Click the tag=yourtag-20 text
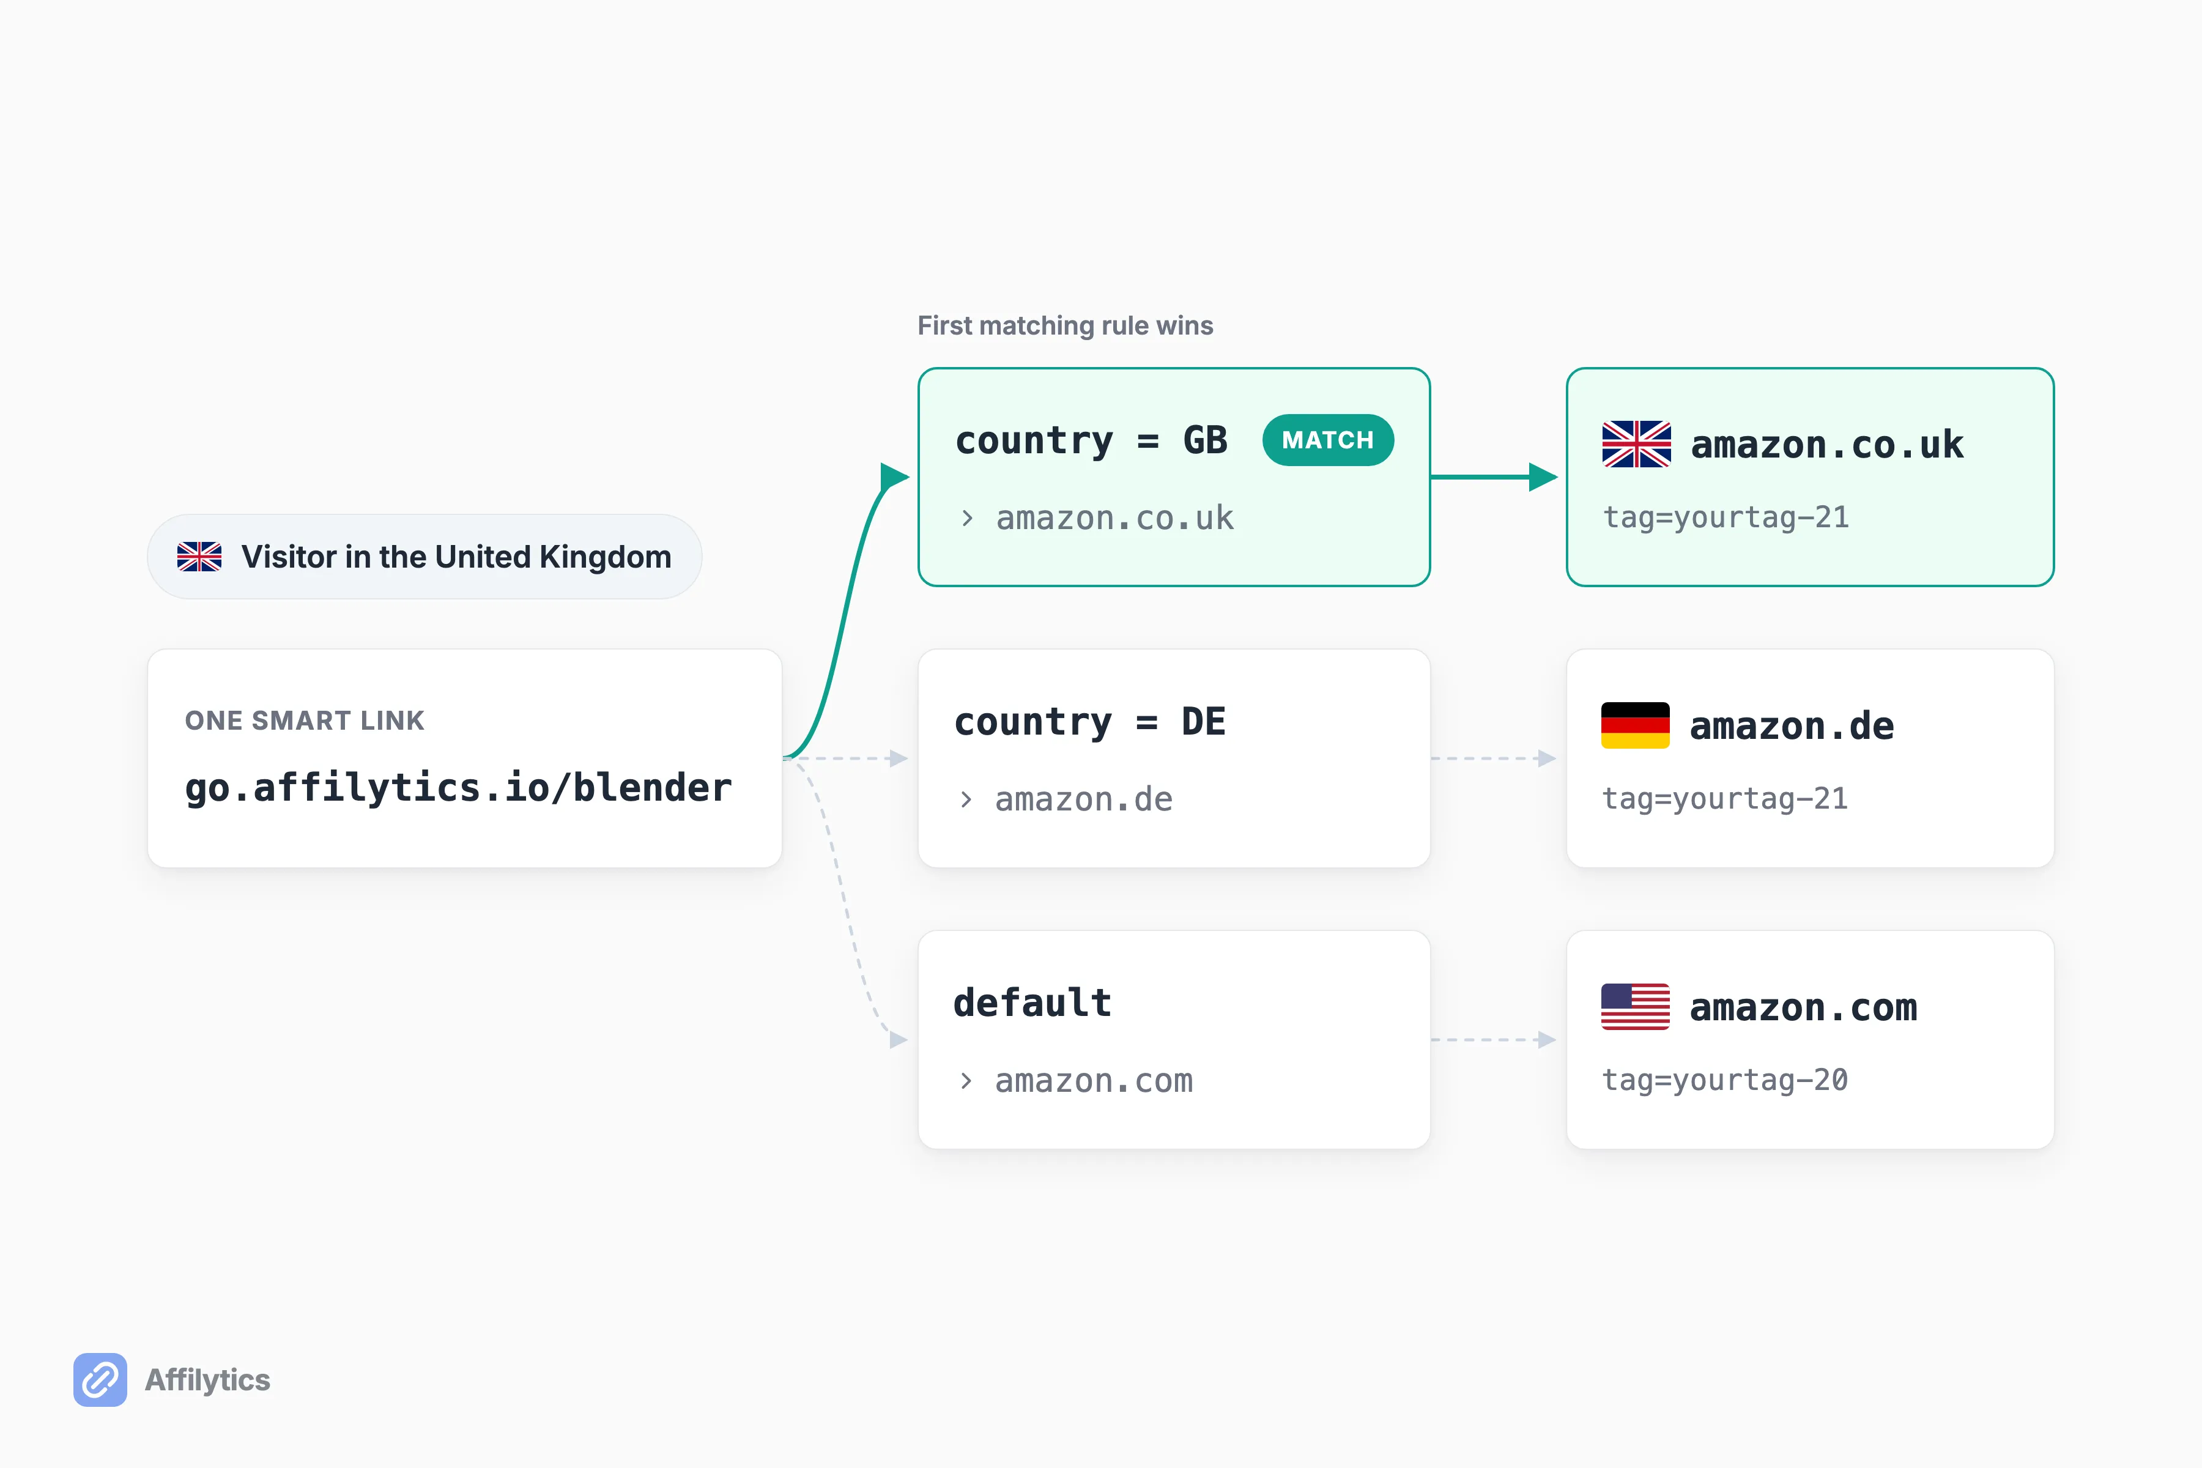 pyautogui.click(x=1724, y=1080)
